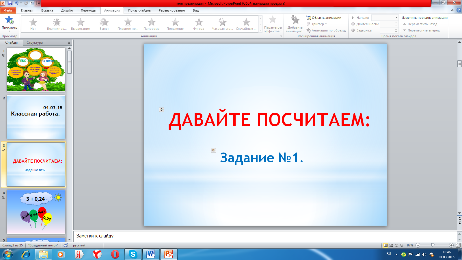Switch to the 'Вставка' ribbon tab
This screenshot has width=462, height=260.
click(x=47, y=10)
